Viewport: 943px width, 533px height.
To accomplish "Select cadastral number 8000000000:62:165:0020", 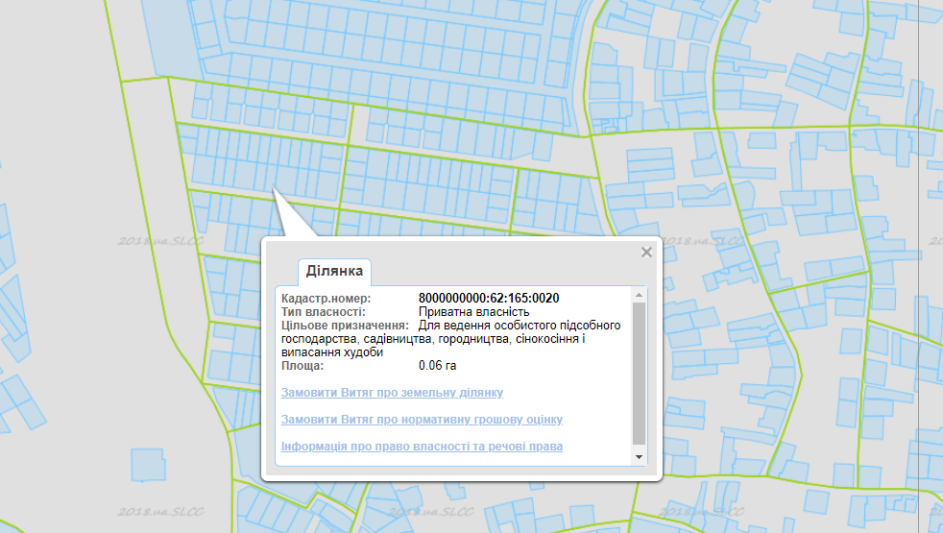I will [x=489, y=299].
